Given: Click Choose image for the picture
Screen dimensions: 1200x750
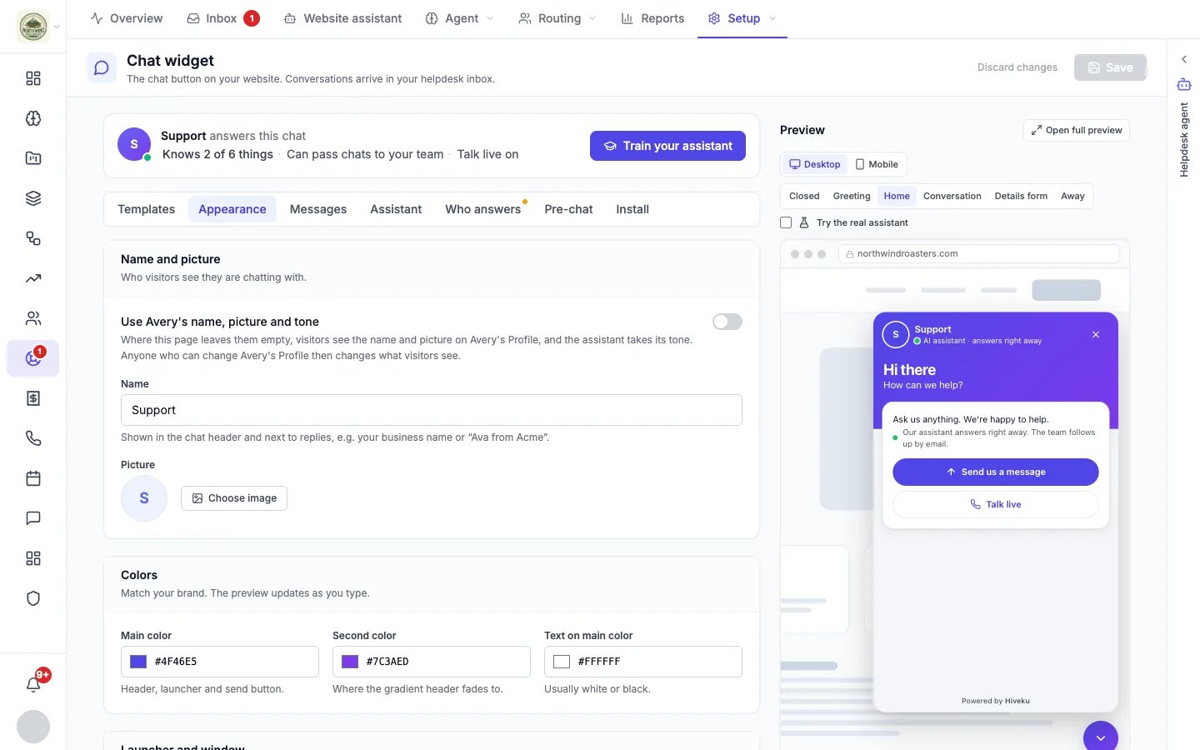Looking at the screenshot, I should [234, 498].
